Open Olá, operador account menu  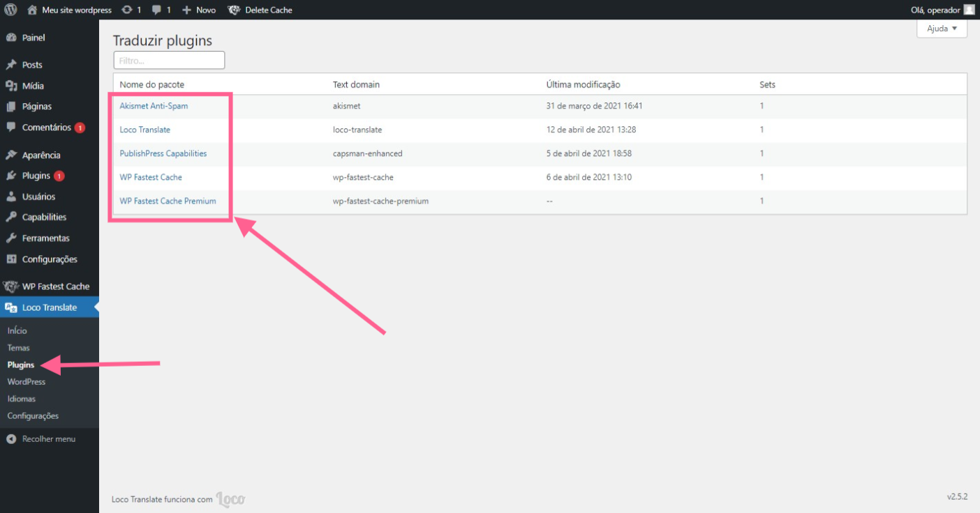pyautogui.click(x=936, y=10)
